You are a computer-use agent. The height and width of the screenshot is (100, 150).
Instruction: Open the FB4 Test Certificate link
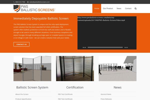[x=65, y=99]
